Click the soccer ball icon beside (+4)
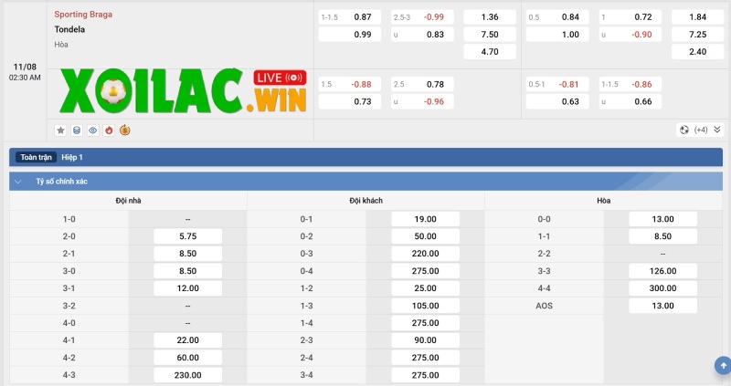Screen dimensions: 731x386 tap(683, 130)
